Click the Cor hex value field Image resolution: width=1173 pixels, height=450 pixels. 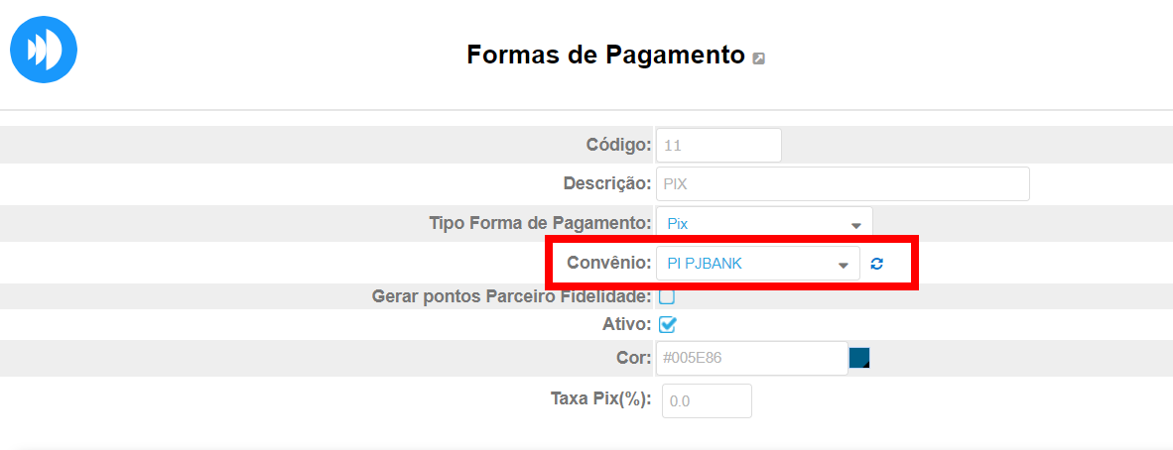pos(751,358)
